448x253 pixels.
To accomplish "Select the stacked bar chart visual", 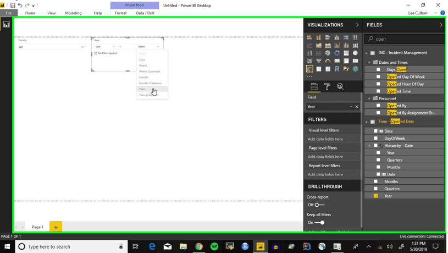I will click(309, 37).
